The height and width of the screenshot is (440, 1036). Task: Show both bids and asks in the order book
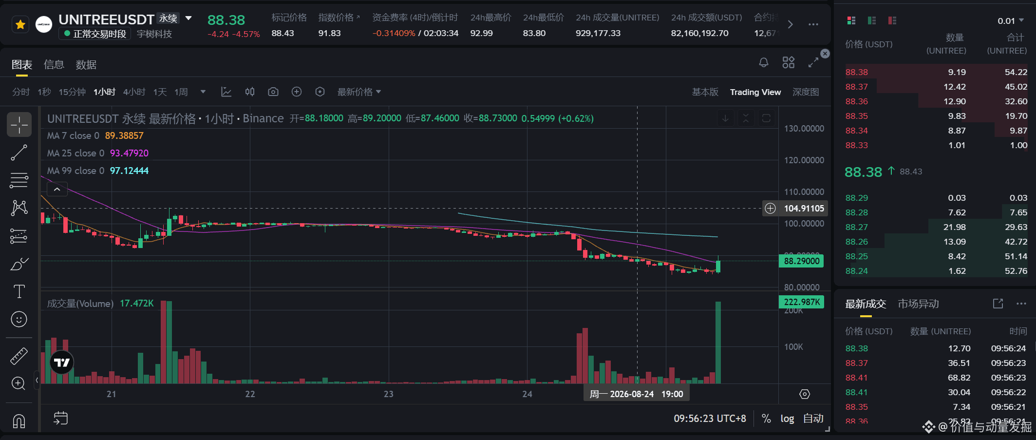point(851,20)
